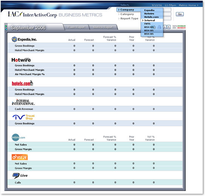This screenshot has height=196, width=205.
Task: Expand the Category selector
Action: 126,14
